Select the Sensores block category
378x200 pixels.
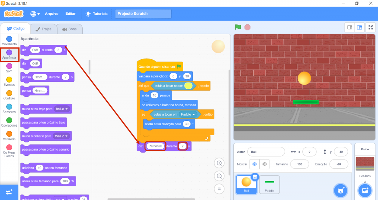point(9,109)
